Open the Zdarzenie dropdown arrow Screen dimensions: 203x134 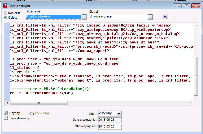click(x=84, y=17)
